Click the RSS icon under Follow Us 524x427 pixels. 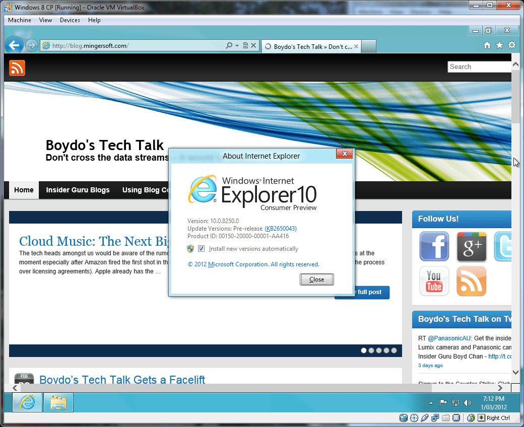click(x=472, y=281)
